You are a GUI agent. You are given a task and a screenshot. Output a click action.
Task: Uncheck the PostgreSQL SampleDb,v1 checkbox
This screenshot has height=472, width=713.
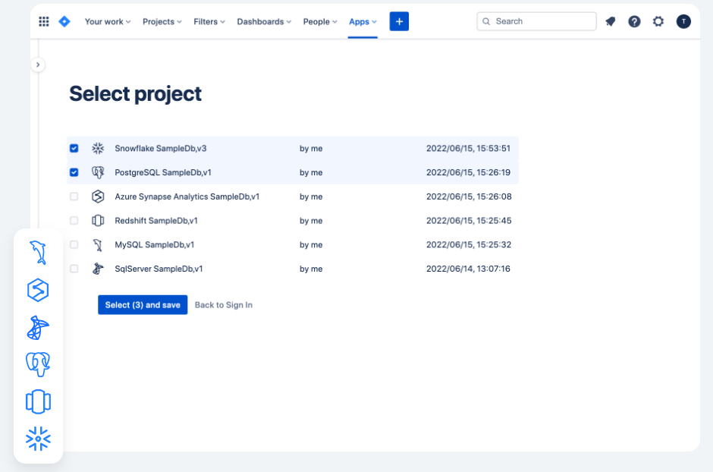pos(74,172)
